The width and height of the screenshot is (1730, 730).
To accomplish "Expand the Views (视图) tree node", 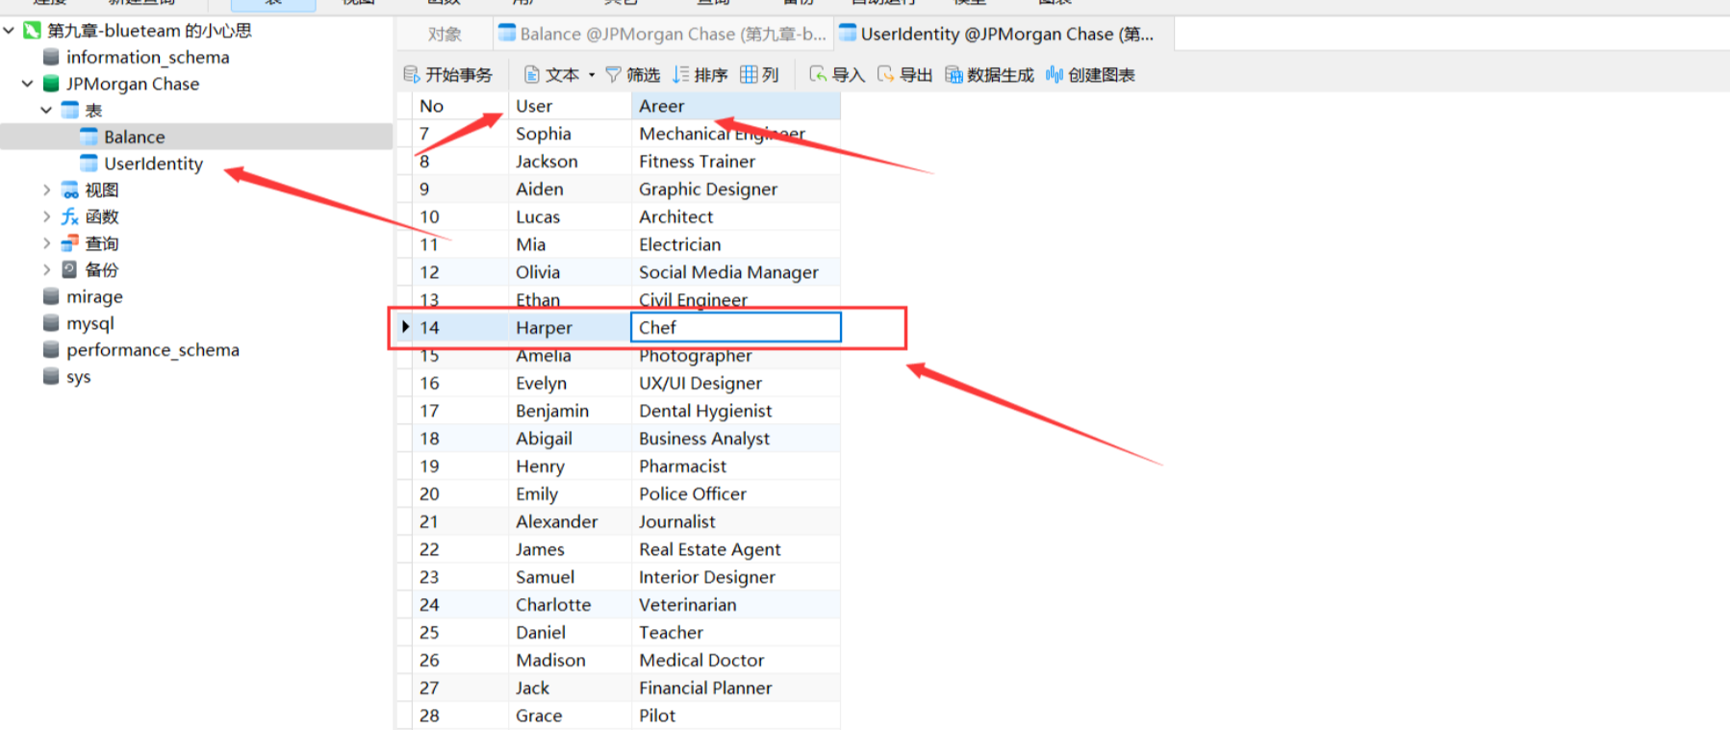I will click(46, 190).
